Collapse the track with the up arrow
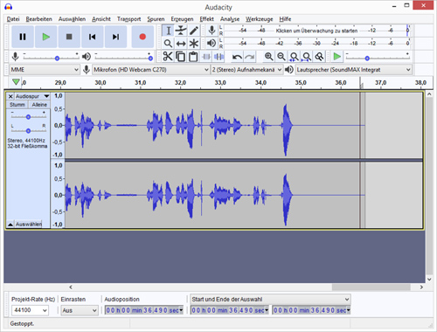This screenshot has width=437, height=332. [10, 224]
